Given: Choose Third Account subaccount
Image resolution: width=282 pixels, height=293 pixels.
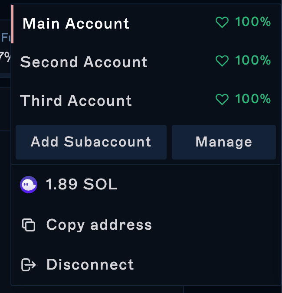Looking at the screenshot, I should [x=76, y=101].
